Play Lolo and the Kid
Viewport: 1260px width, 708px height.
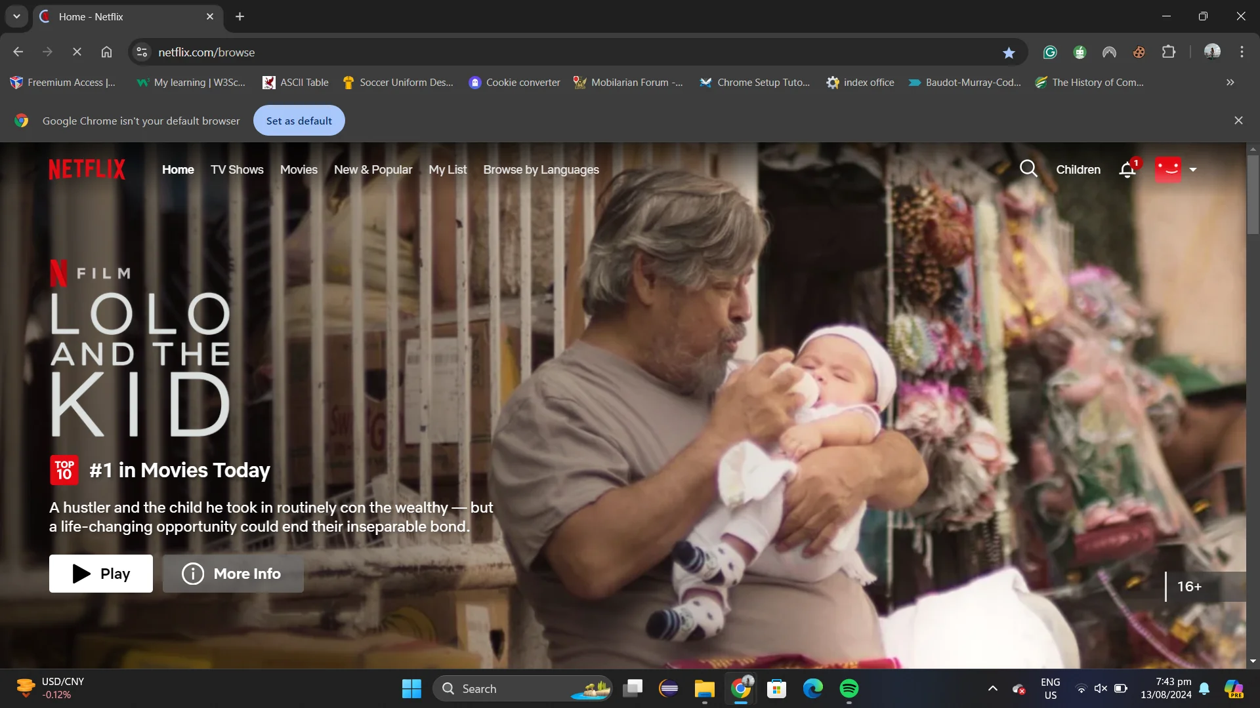(101, 574)
